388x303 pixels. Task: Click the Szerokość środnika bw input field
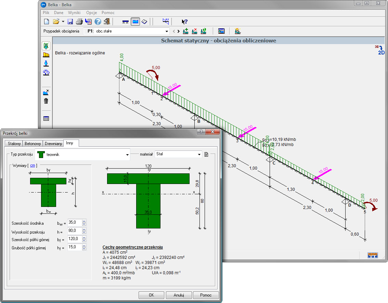[x=75, y=223]
